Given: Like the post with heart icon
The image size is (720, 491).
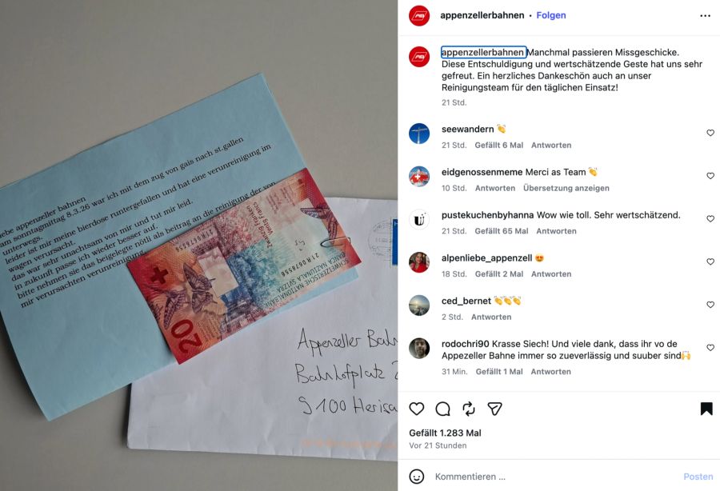Looking at the screenshot, I should pyautogui.click(x=417, y=409).
